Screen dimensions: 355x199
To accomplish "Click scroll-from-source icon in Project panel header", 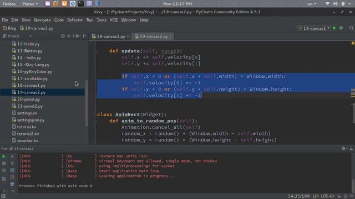I will tap(63, 36).
